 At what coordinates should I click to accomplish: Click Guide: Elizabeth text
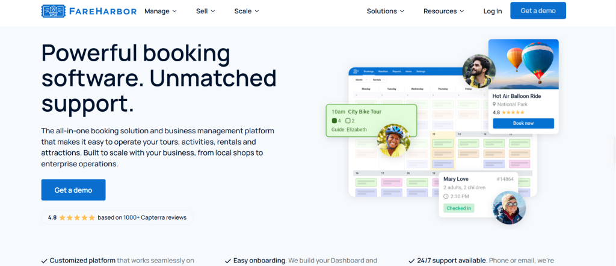pos(349,130)
